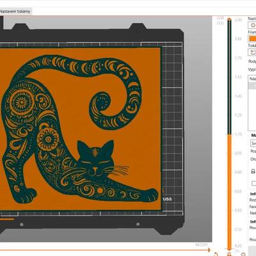The height and width of the screenshot is (256, 256).
Task: Click the arrow thumb of the horizontal move slider
Action: click(x=209, y=250)
